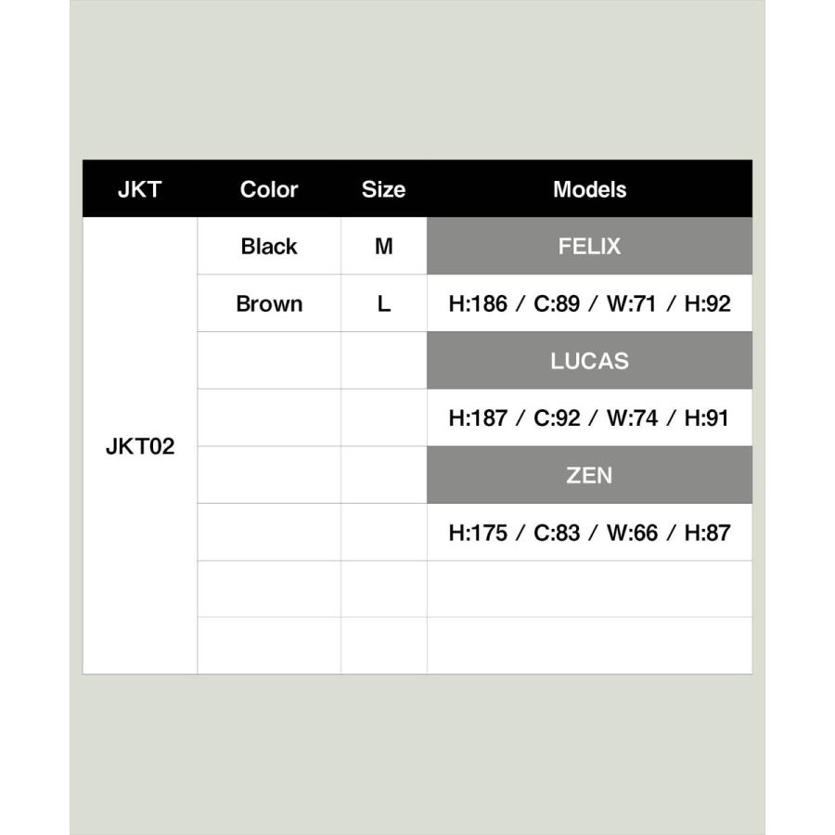Click the Color column header
This screenshot has height=835, width=835.
(269, 189)
